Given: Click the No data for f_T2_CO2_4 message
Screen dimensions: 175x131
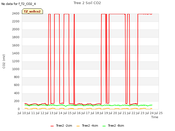Looking at the screenshot, I should click(x=19, y=4).
